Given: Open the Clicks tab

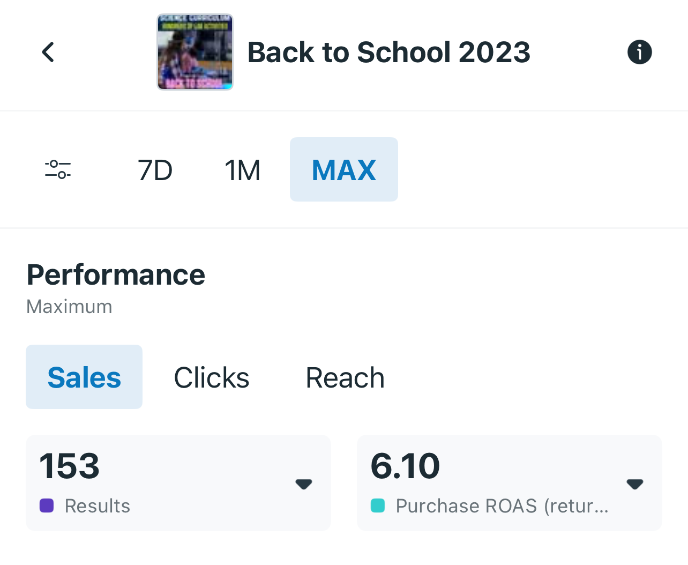Looking at the screenshot, I should (212, 377).
